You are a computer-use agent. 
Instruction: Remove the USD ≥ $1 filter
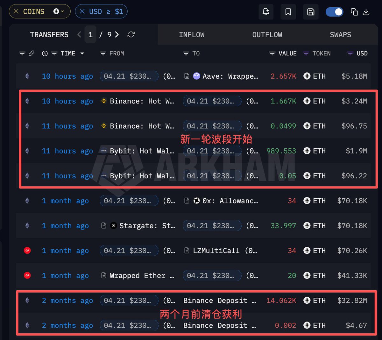[82, 11]
